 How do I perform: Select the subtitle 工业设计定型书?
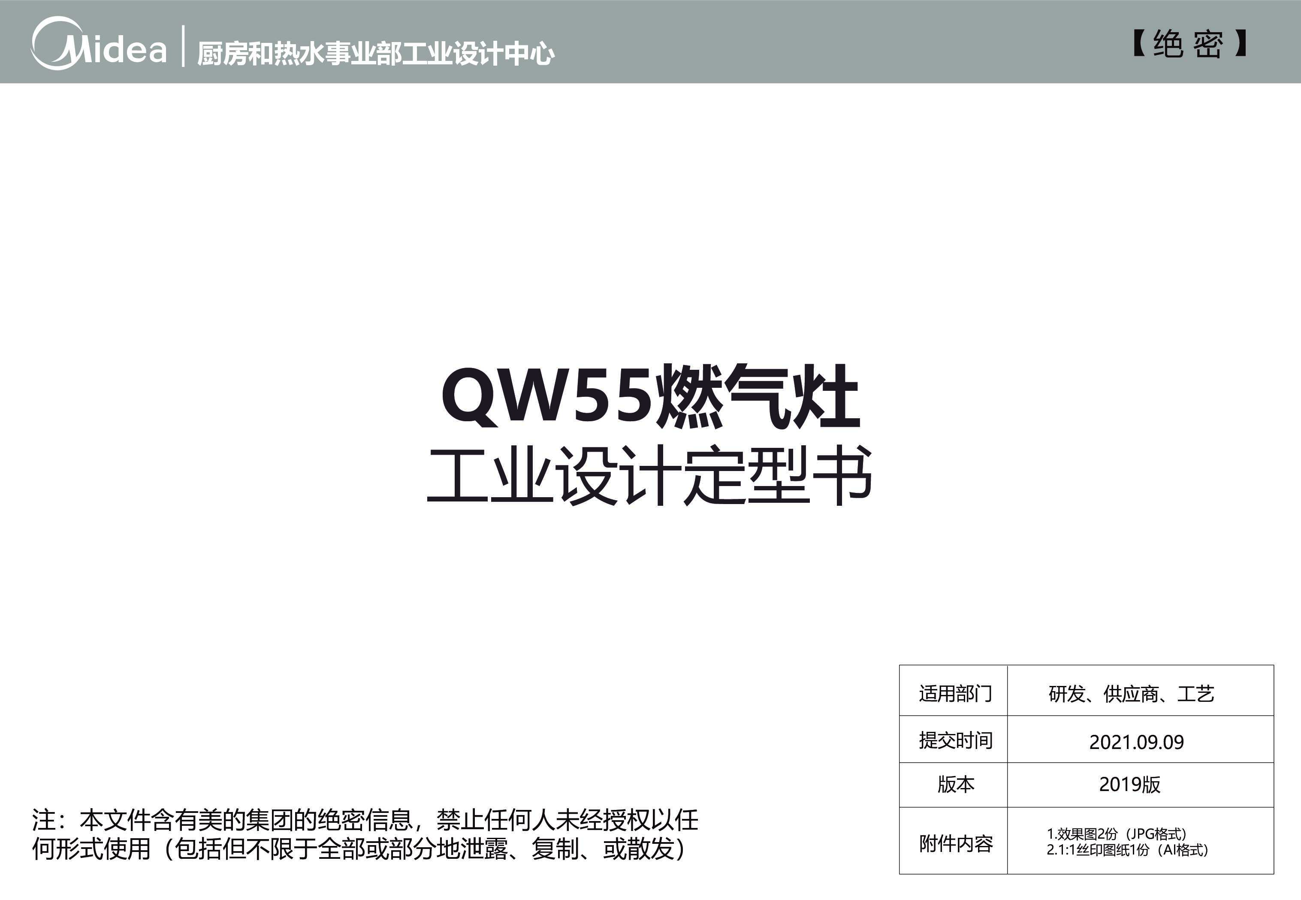650,475
